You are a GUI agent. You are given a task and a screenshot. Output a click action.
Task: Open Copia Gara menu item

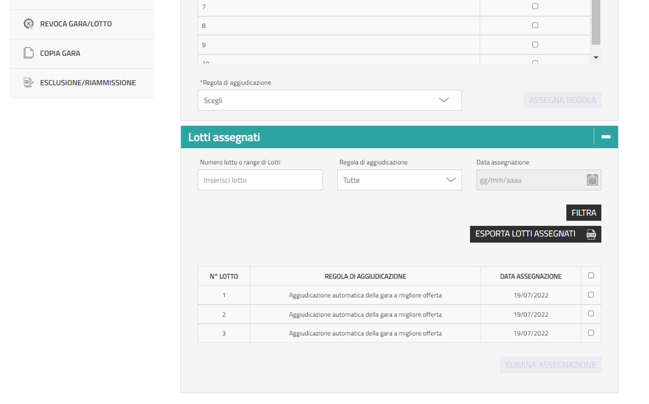tap(60, 53)
